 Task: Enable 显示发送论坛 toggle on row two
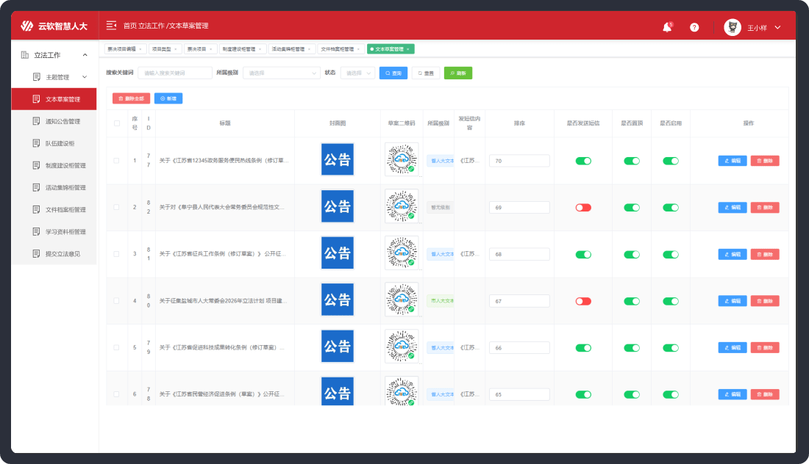tap(583, 207)
